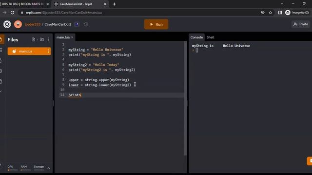Click the editor vertical scrollbar
The width and height of the screenshot is (312, 175).
coord(185,98)
